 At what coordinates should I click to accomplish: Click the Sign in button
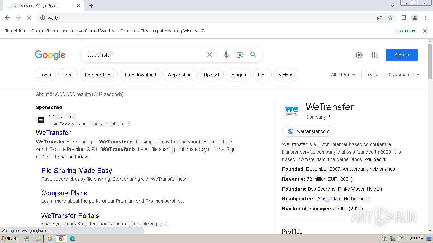coord(402,55)
